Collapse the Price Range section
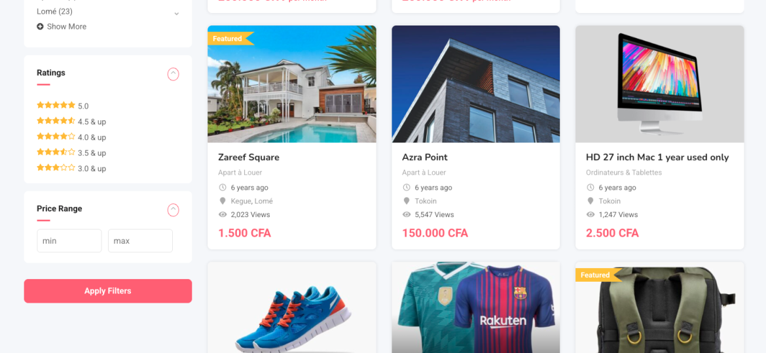 pyautogui.click(x=173, y=210)
